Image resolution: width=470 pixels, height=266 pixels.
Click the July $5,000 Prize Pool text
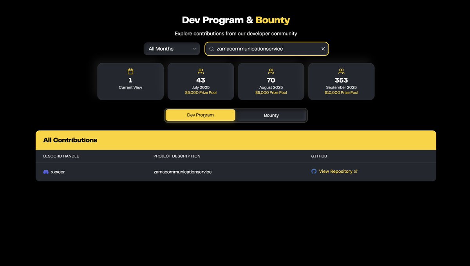201,93
